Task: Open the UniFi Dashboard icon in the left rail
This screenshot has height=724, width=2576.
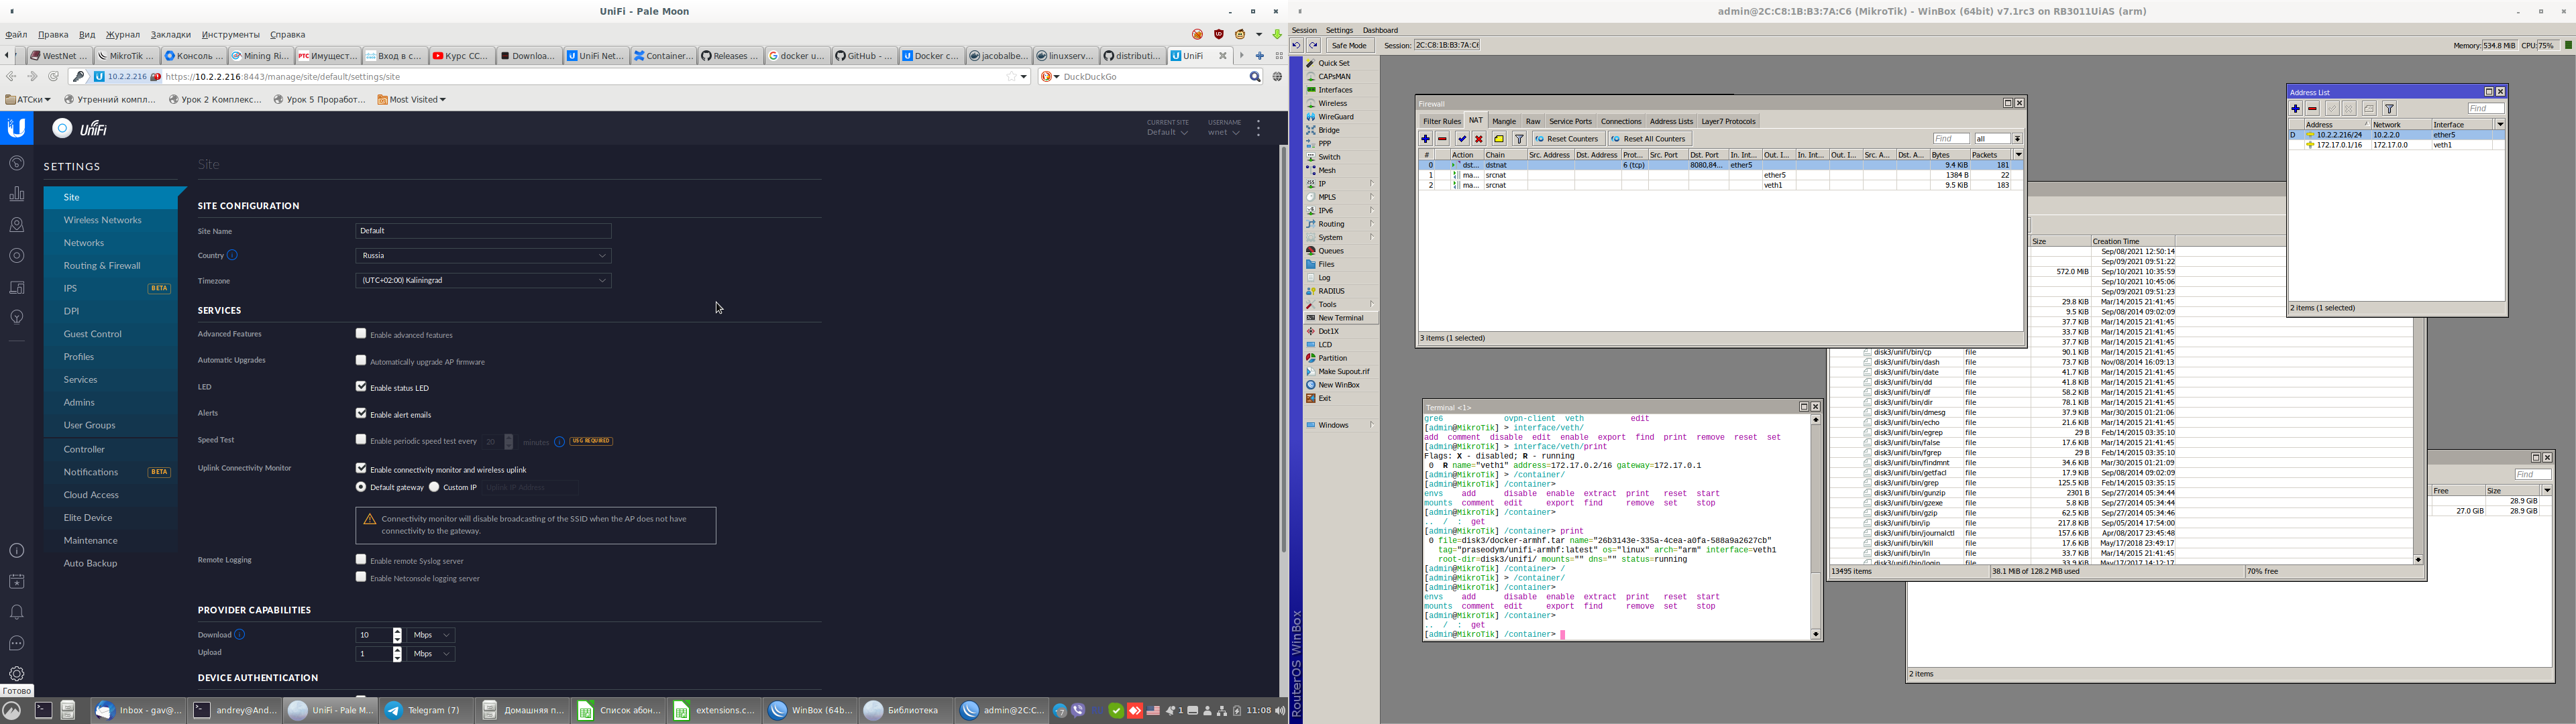Action: tap(16, 163)
